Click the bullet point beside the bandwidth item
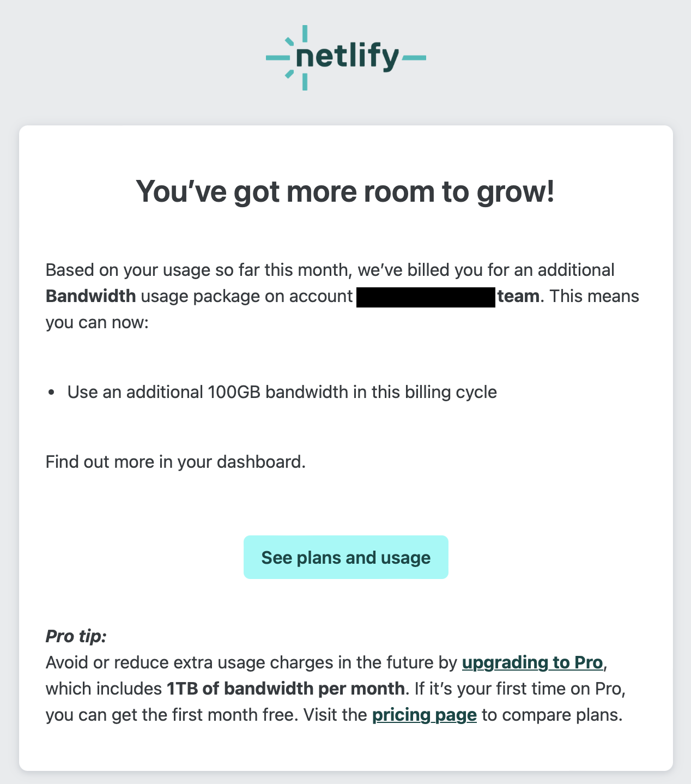 tap(52, 391)
